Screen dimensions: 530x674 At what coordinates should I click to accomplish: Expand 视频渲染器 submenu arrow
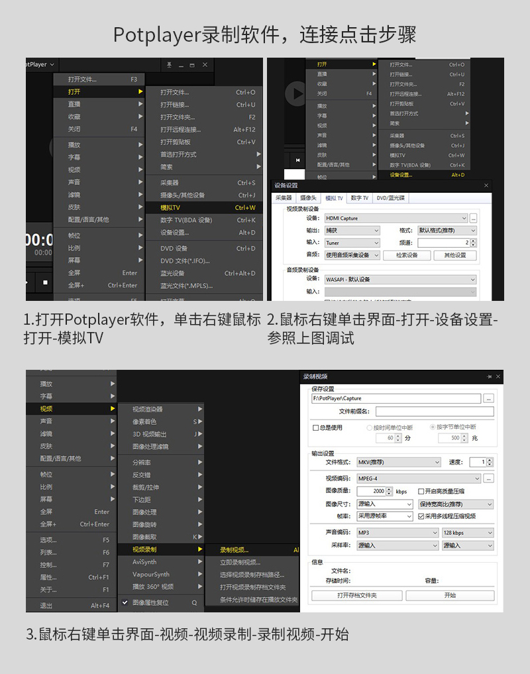200,409
